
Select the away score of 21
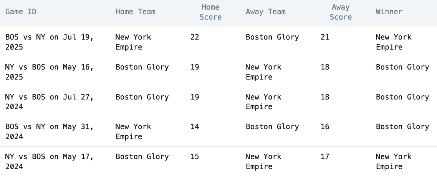[x=325, y=37]
